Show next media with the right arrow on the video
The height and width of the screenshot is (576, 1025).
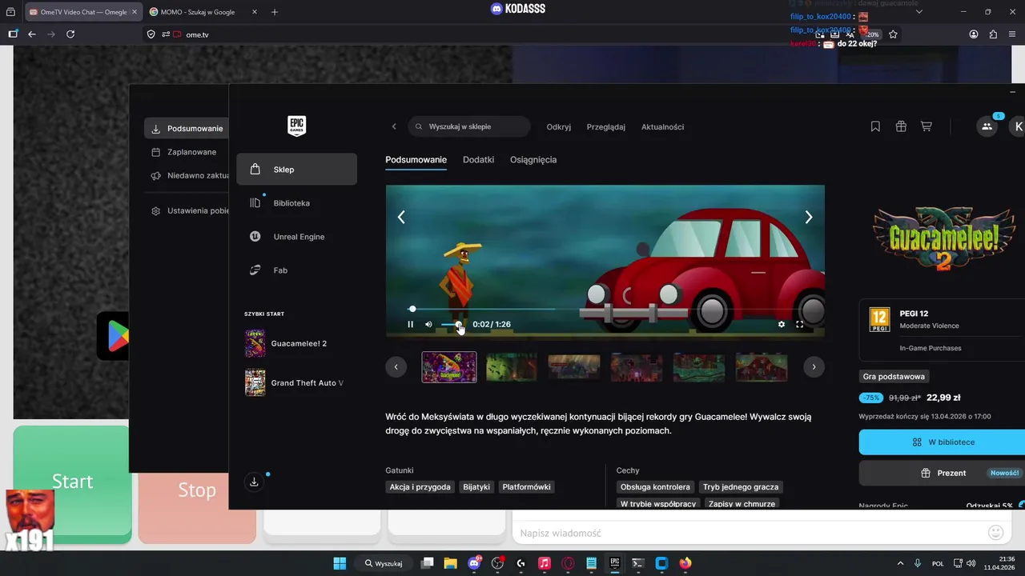[809, 217]
